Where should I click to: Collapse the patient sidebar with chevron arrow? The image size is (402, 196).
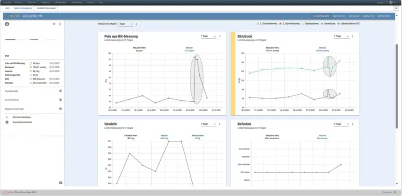60,24
